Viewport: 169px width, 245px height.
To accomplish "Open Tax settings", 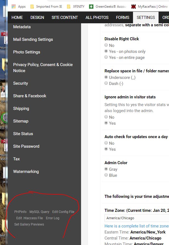I will click(x=16, y=159).
